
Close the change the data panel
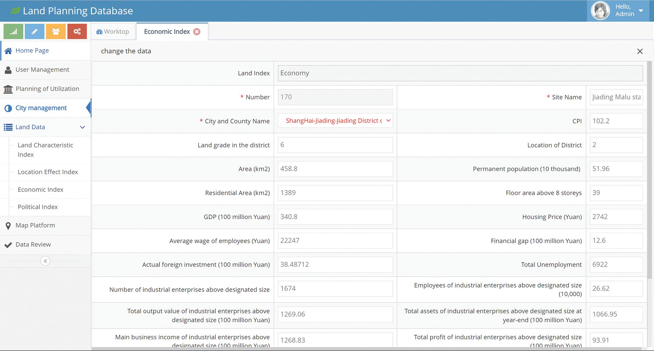coord(640,51)
